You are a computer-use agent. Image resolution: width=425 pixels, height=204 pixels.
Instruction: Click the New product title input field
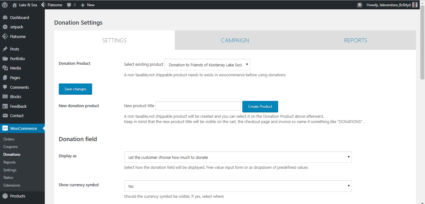point(198,106)
